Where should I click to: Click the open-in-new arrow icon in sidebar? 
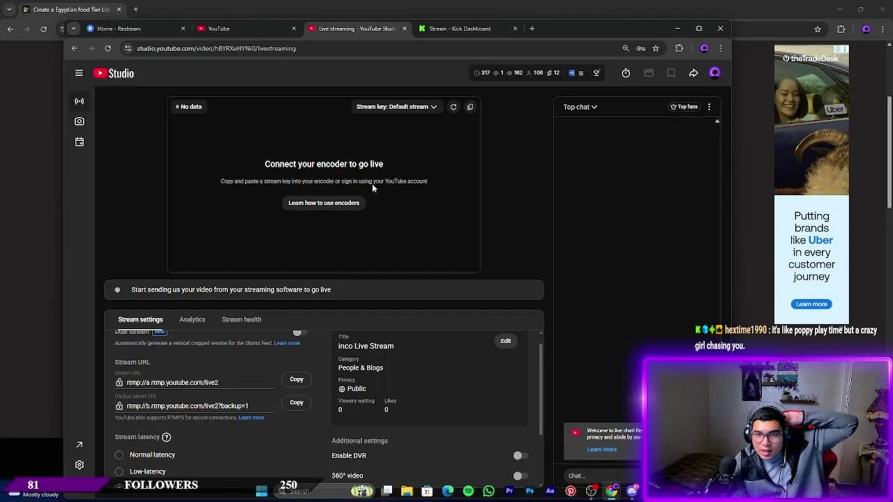[80, 445]
